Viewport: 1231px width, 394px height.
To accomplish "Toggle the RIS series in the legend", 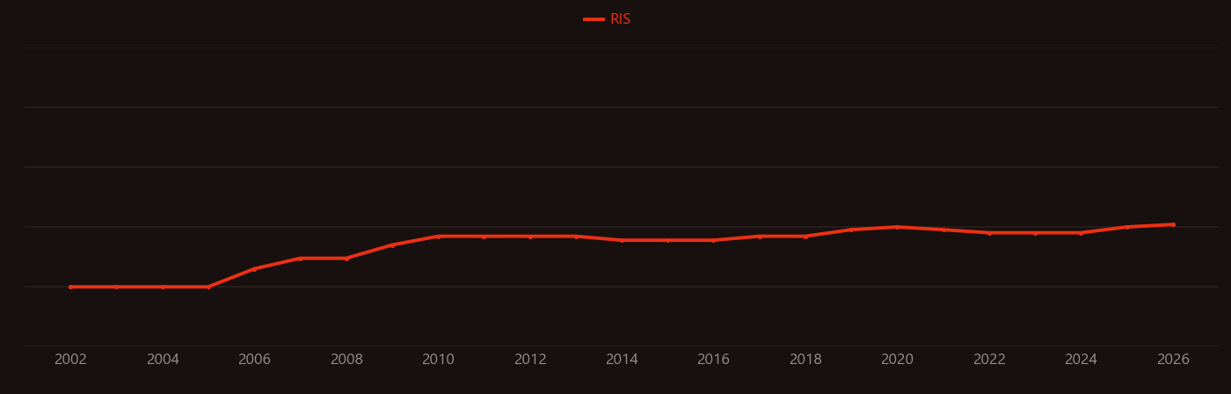I will [x=608, y=19].
